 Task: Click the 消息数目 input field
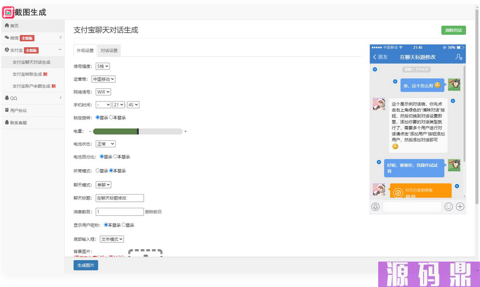pos(120,212)
